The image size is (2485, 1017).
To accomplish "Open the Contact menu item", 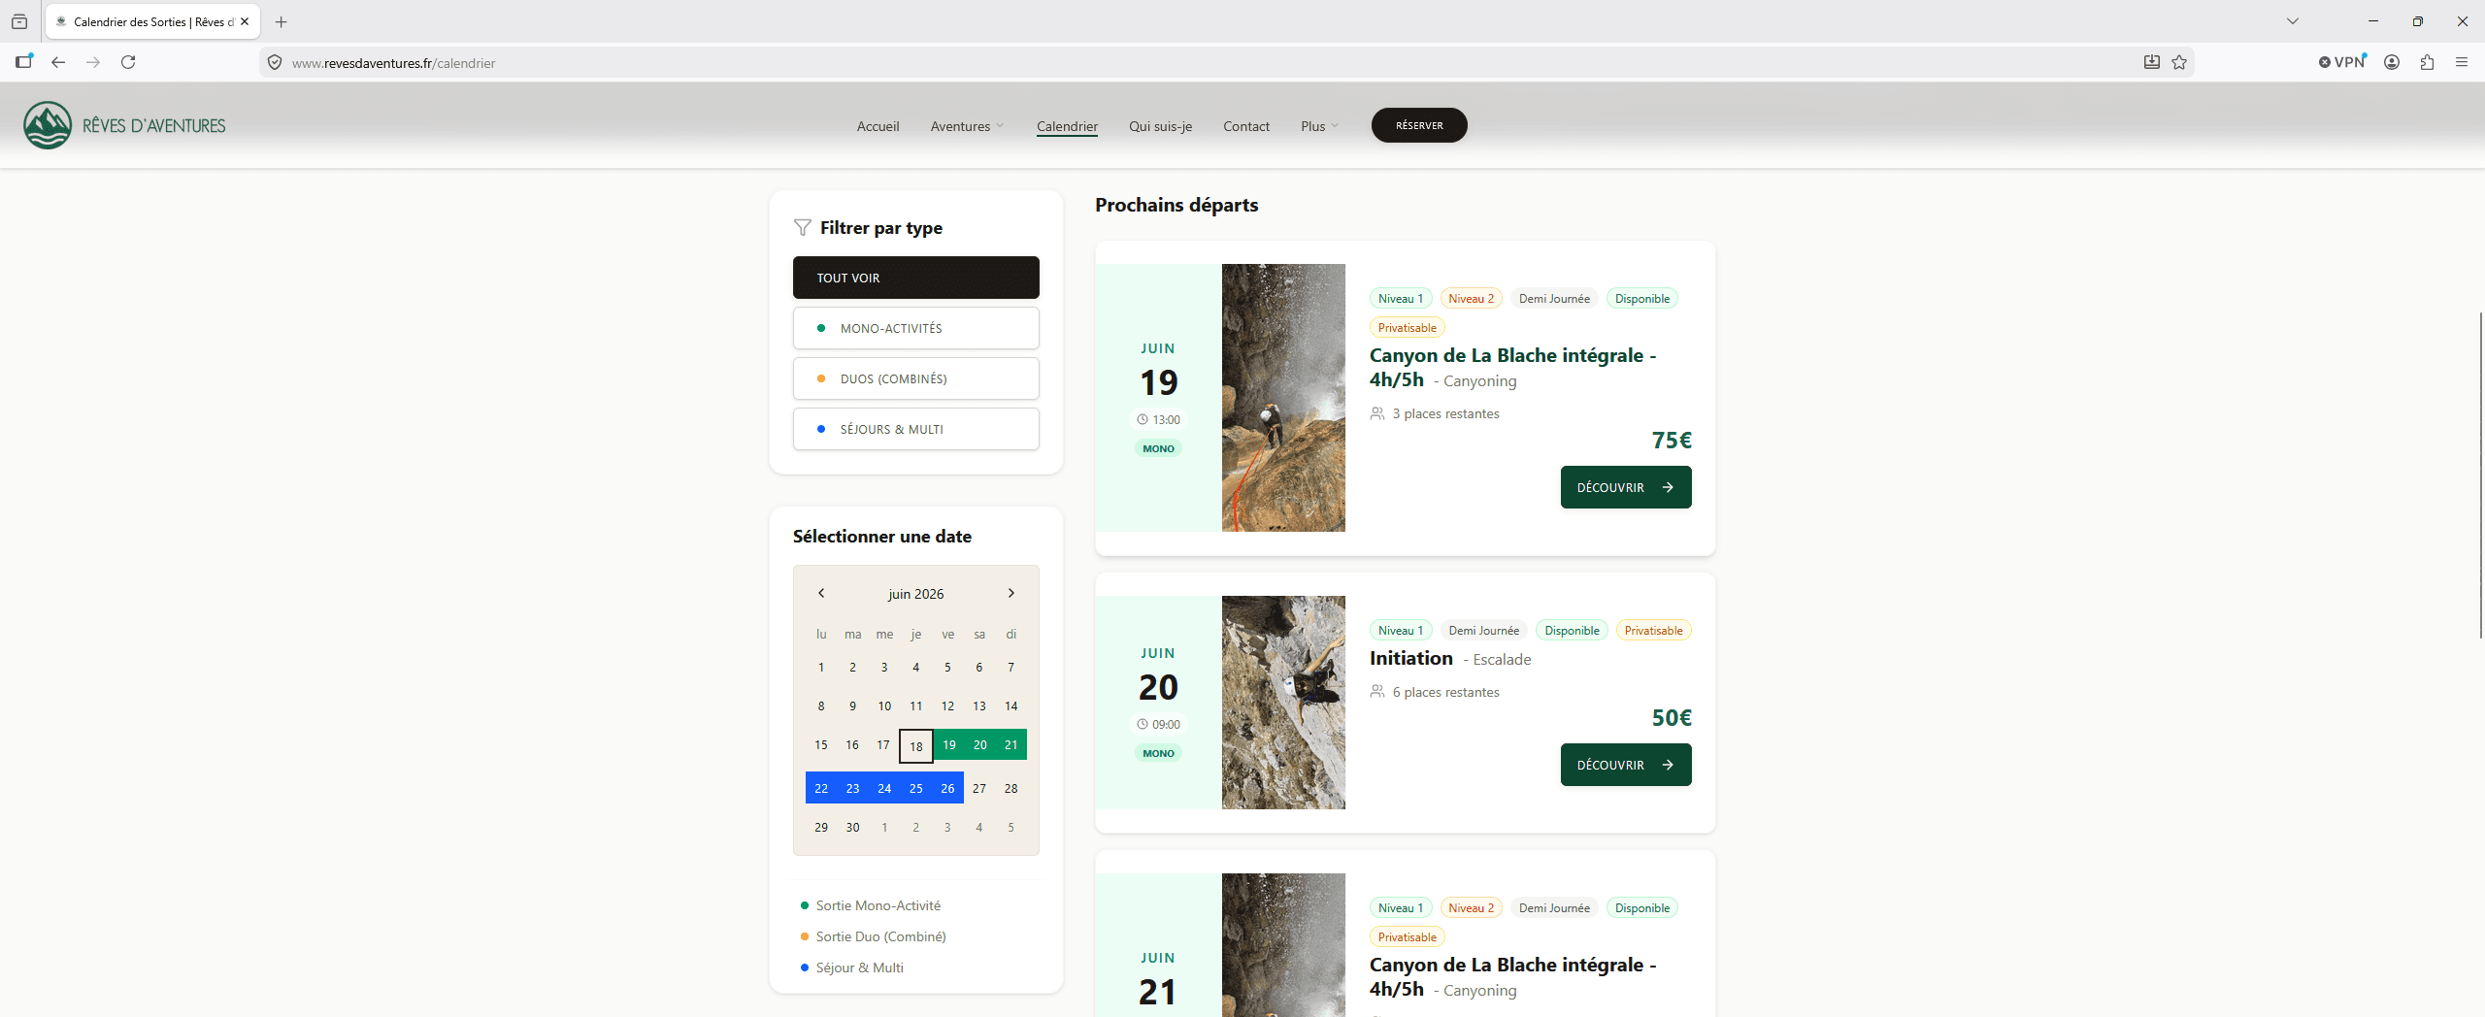I will [1246, 126].
